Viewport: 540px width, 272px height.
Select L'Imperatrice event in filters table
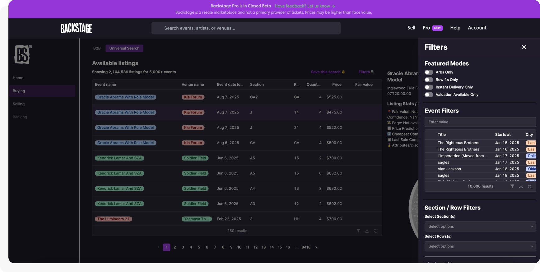(x=480, y=156)
